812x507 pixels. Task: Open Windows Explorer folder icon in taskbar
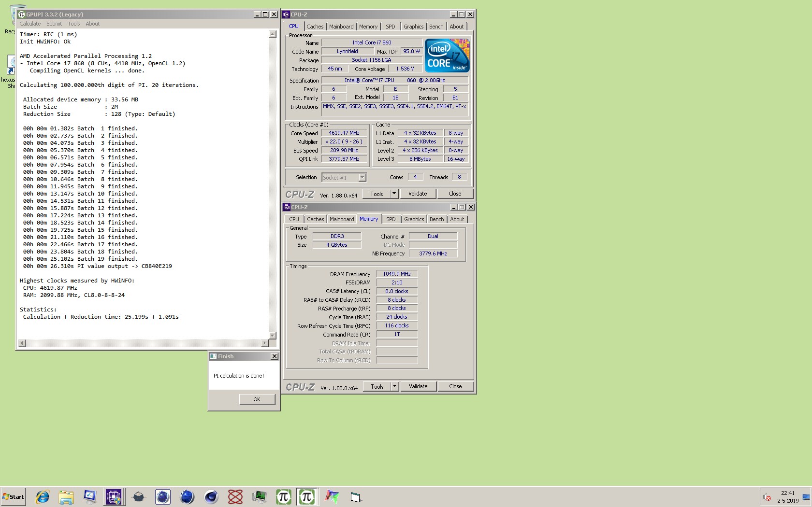coord(66,496)
